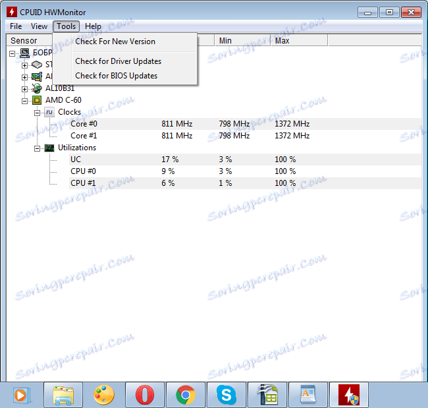Expand the AL10B31 battery node
This screenshot has height=408, width=428.
click(24, 89)
